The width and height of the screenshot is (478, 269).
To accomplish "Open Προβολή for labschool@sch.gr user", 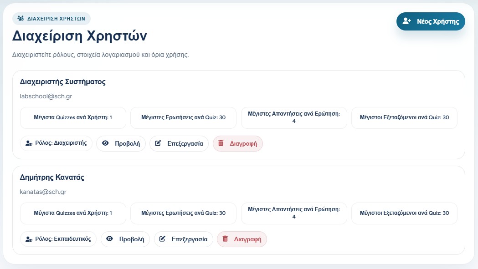I will point(121,143).
